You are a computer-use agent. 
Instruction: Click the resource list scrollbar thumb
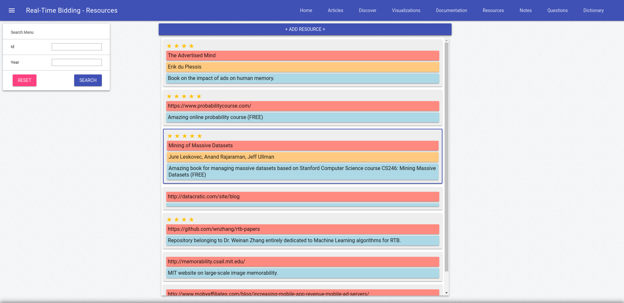pyautogui.click(x=446, y=157)
